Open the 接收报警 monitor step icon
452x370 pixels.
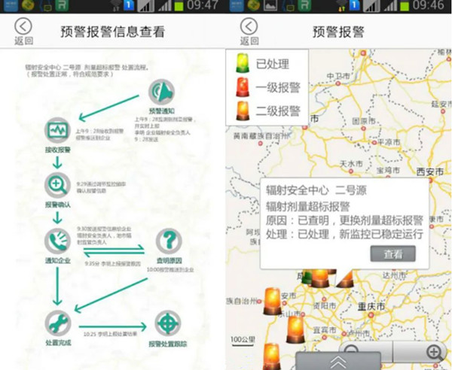pos(58,131)
